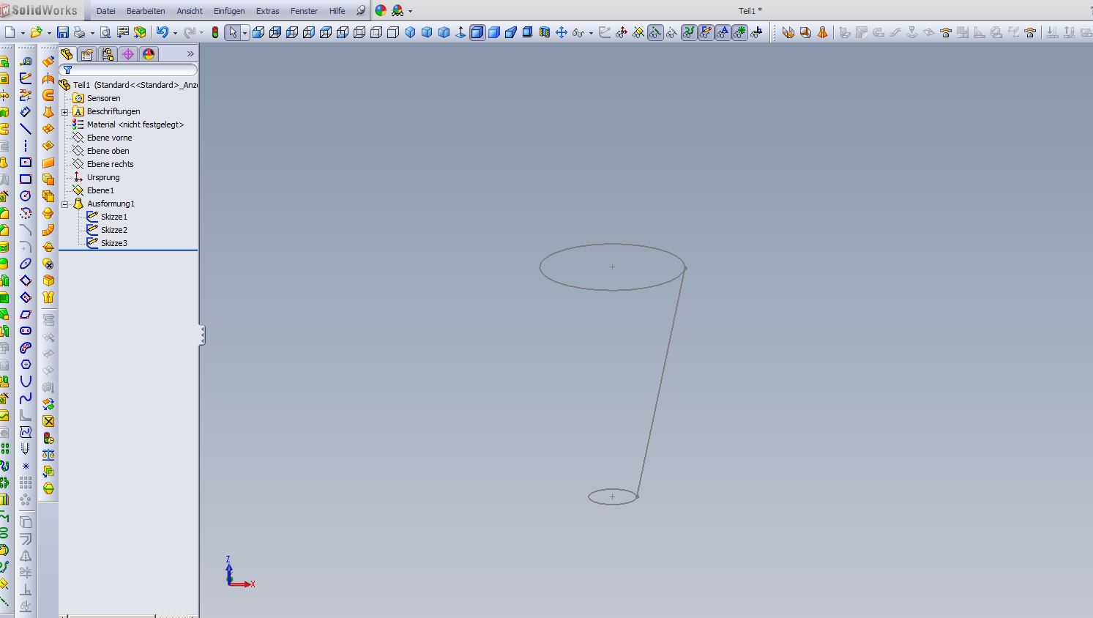The height and width of the screenshot is (618, 1093).
Task: Open the Select tool dropdown arrow
Action: (245, 33)
